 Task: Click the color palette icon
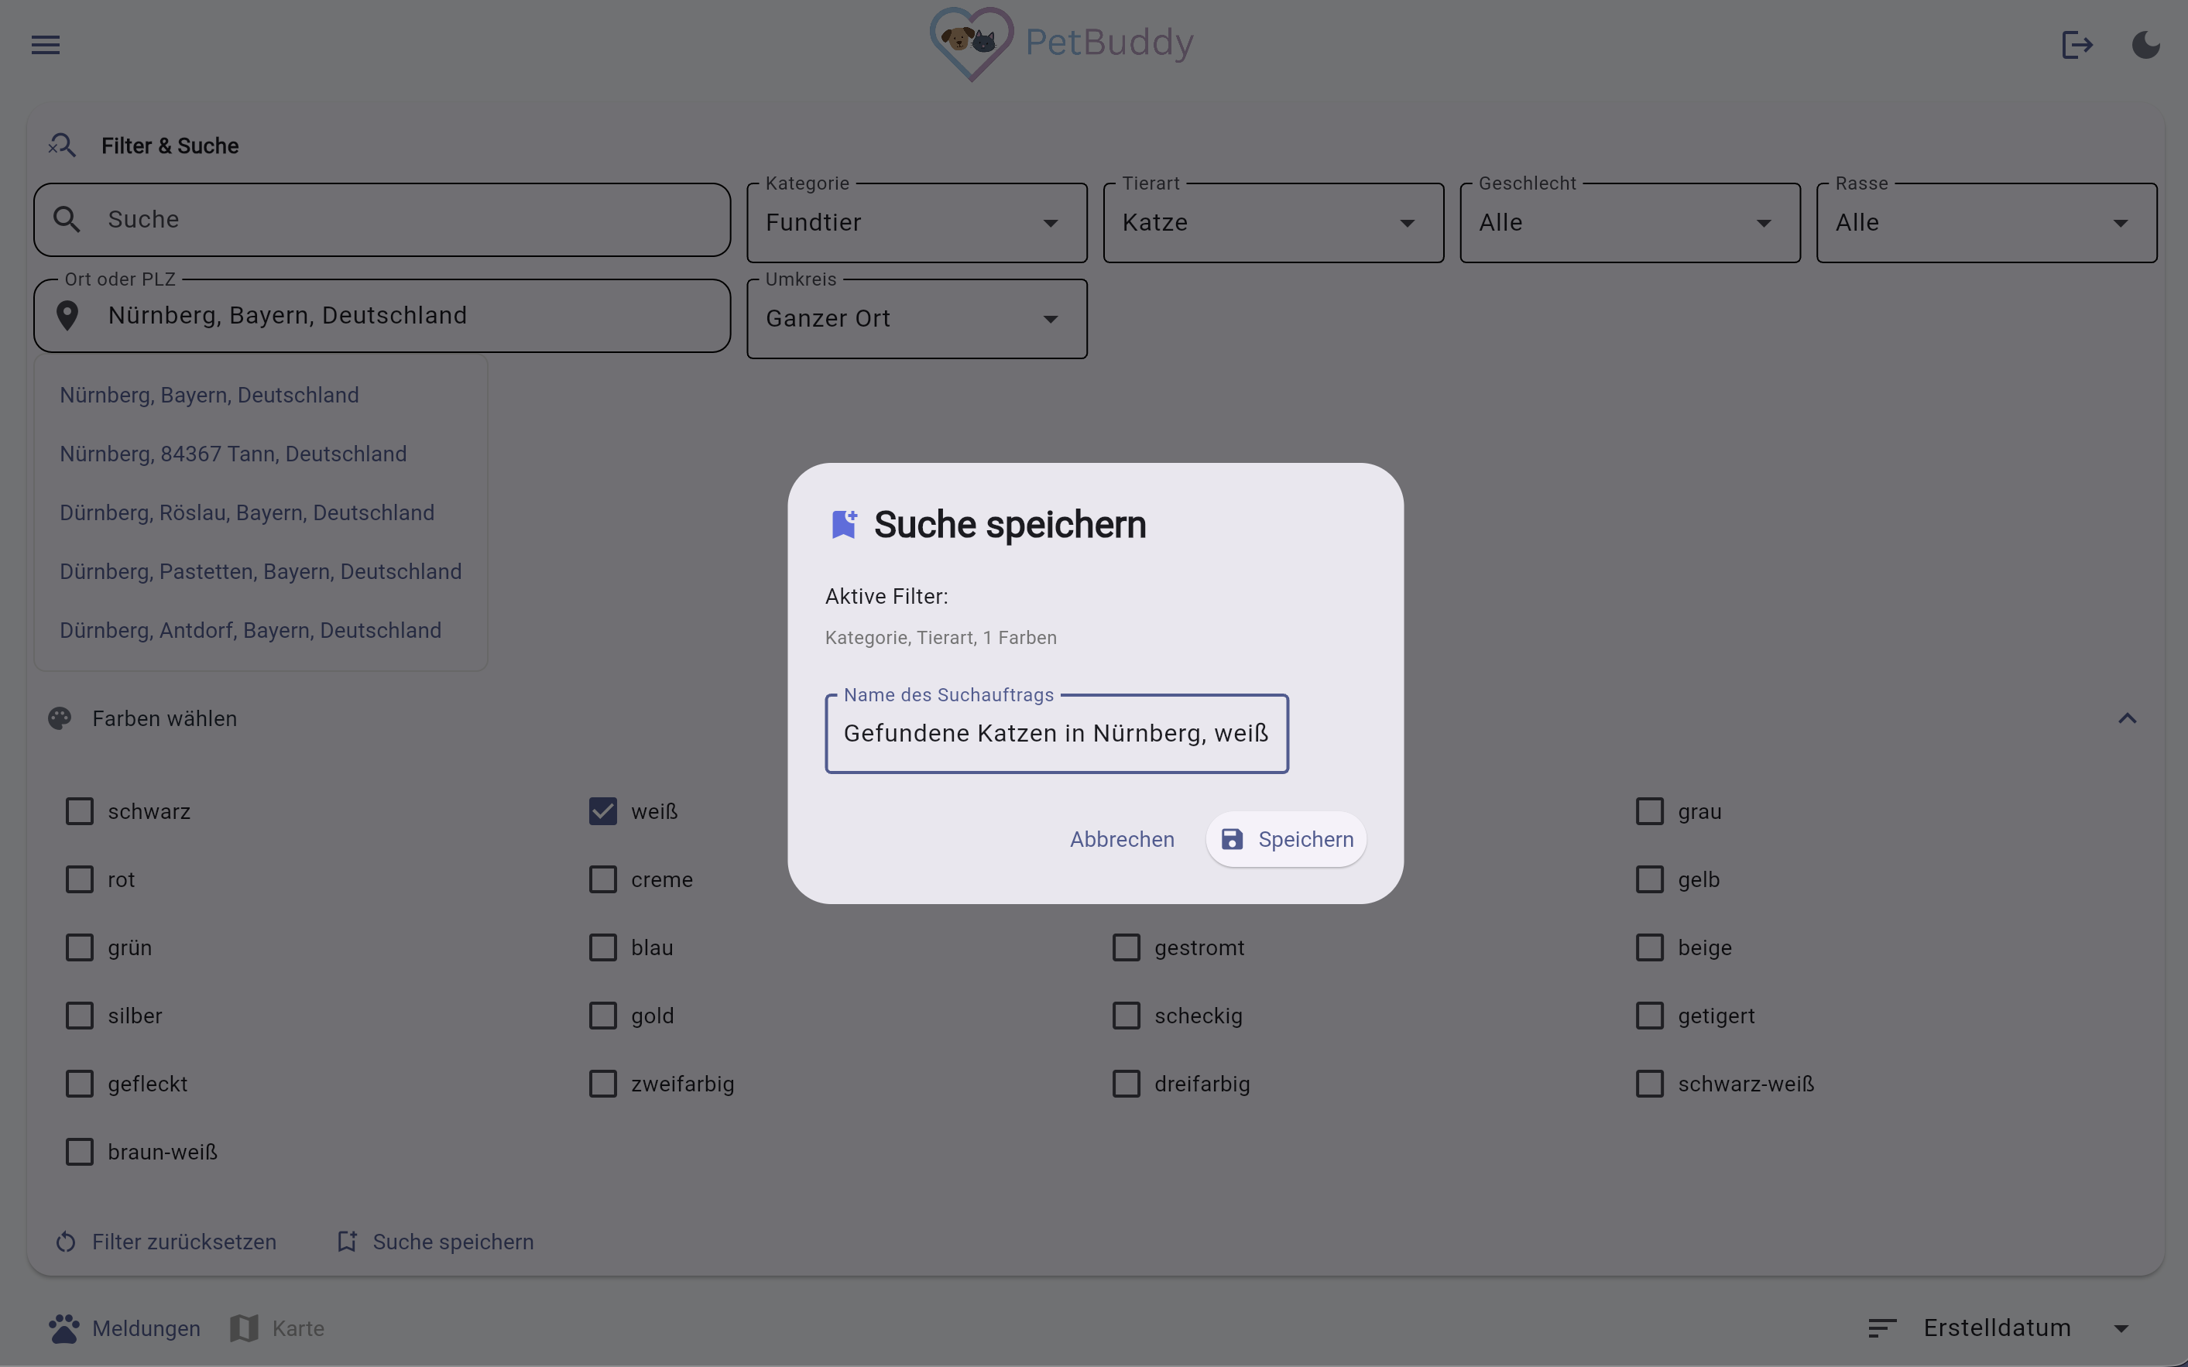60,719
